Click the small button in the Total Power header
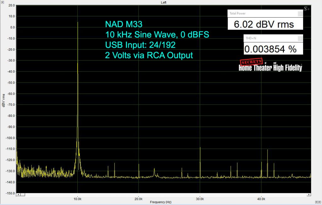The width and height of the screenshot is (322, 205). coord(299,13)
